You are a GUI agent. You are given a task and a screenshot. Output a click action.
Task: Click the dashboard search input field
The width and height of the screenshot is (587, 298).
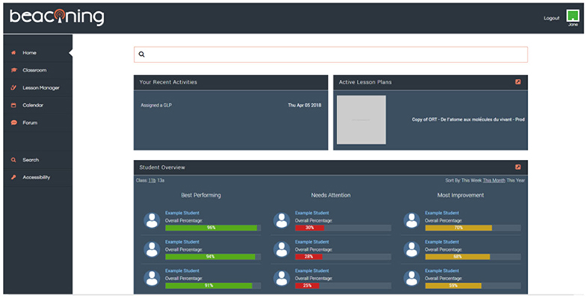click(x=331, y=55)
